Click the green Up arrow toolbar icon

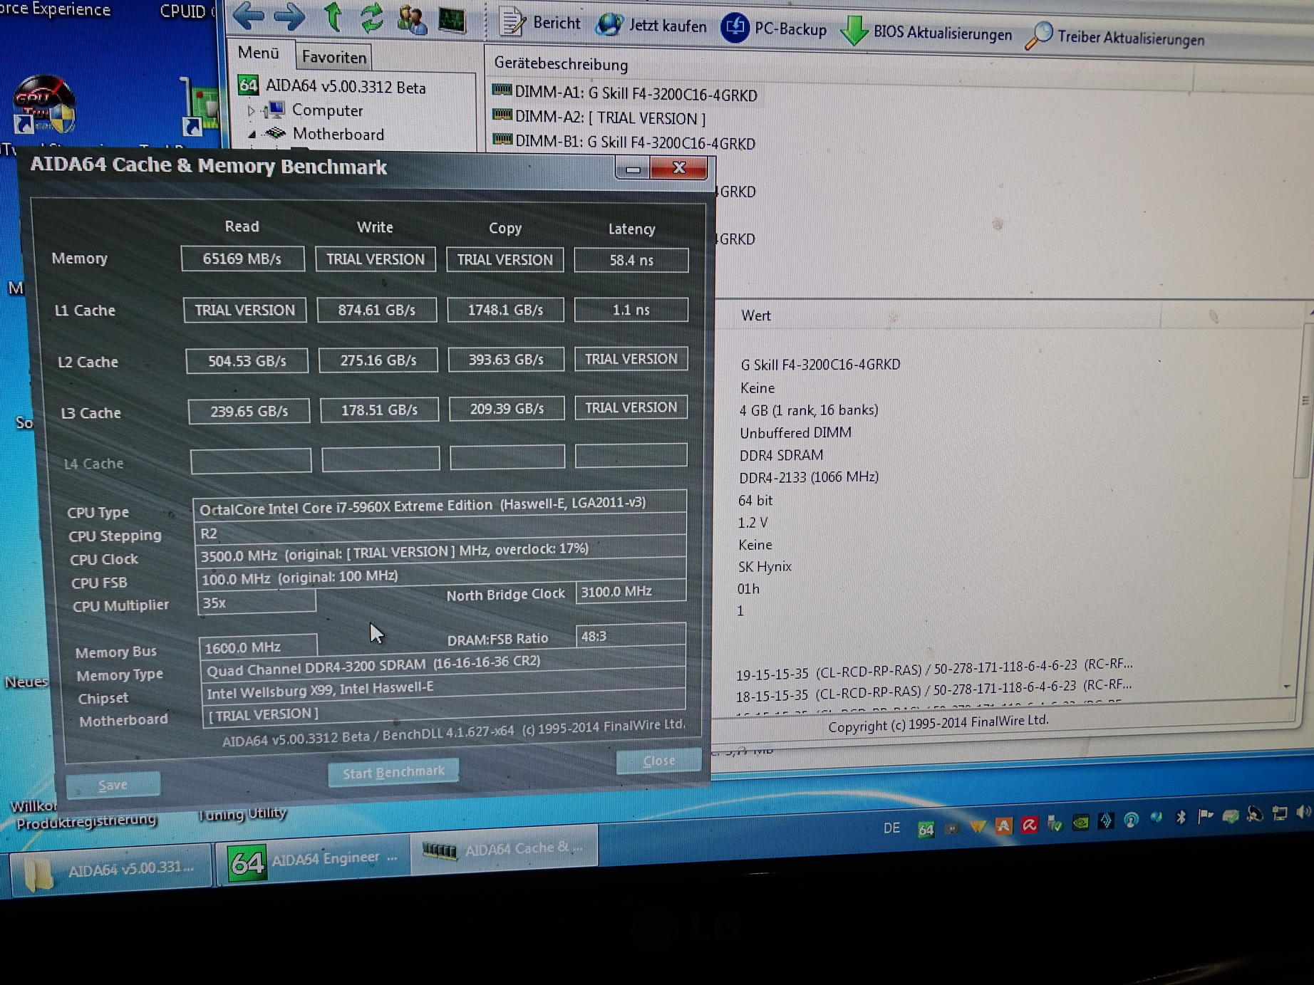[x=333, y=17]
